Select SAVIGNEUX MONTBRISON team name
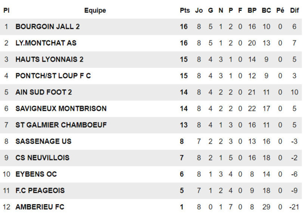This screenshot has height=215, width=303. click(x=61, y=108)
